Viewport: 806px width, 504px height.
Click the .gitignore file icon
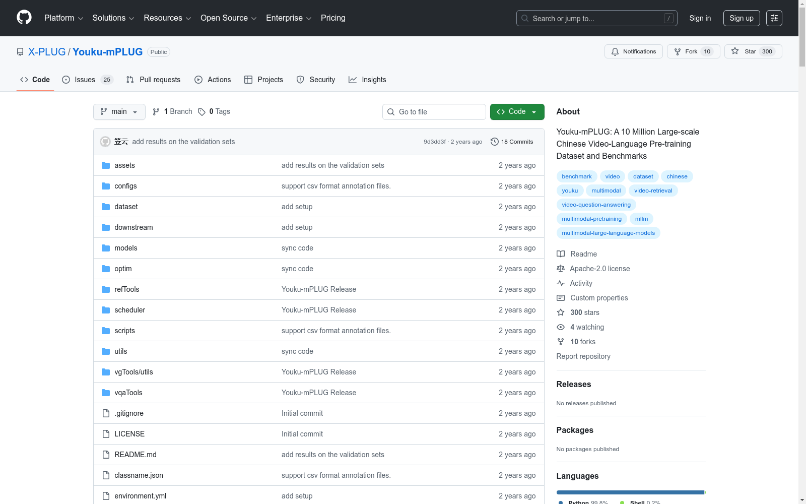[x=106, y=413]
